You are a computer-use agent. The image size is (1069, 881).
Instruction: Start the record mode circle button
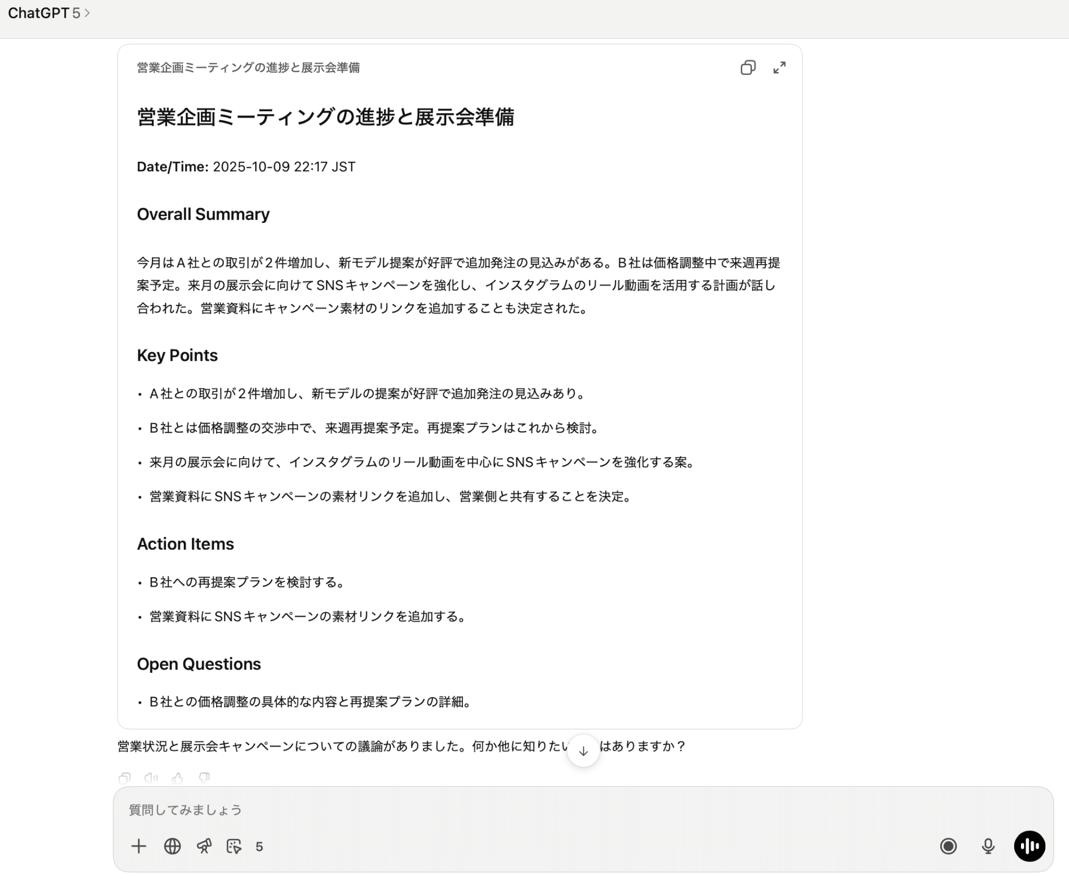[948, 846]
